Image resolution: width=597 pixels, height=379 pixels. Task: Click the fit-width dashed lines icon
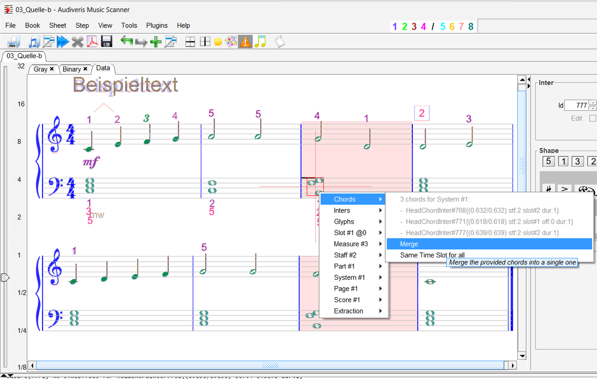pos(190,41)
